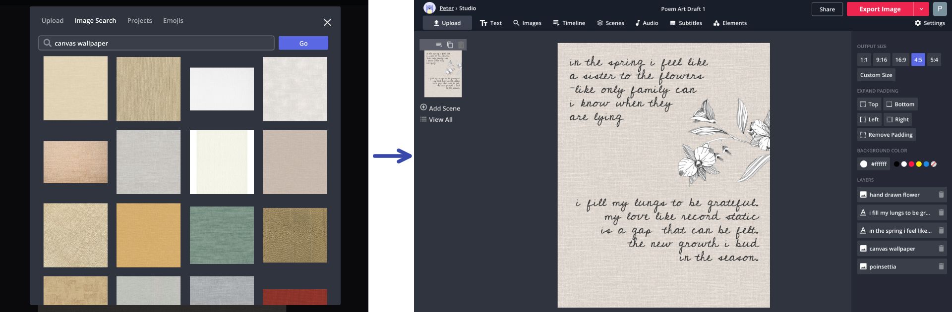
Task: Click the Share button
Action: click(x=827, y=9)
